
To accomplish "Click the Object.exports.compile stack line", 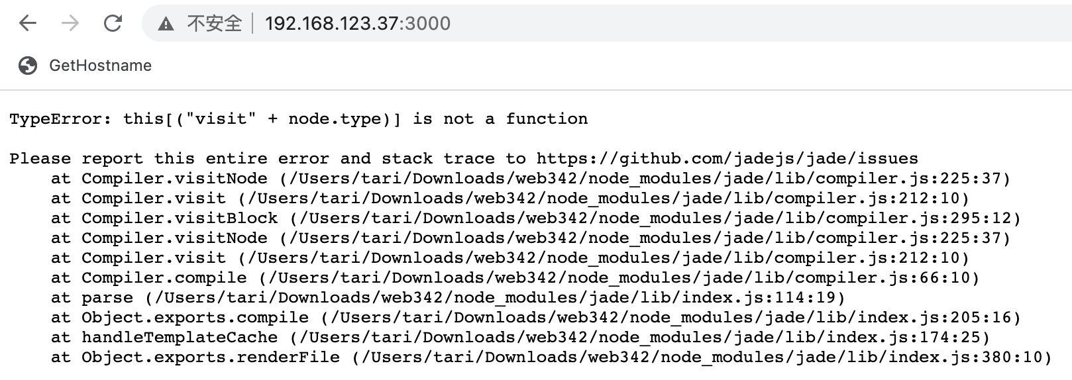I will click(x=535, y=318).
